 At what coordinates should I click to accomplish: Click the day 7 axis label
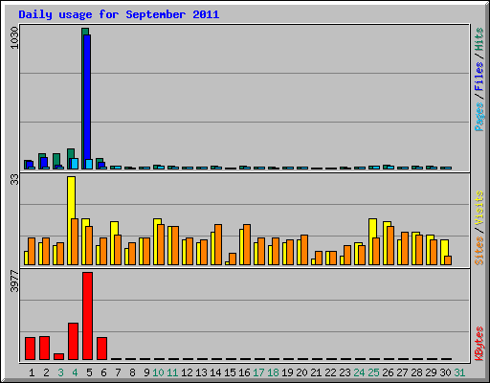(118, 372)
